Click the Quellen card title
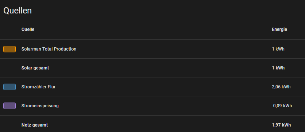The width and height of the screenshot is (305, 132). [x=18, y=11]
